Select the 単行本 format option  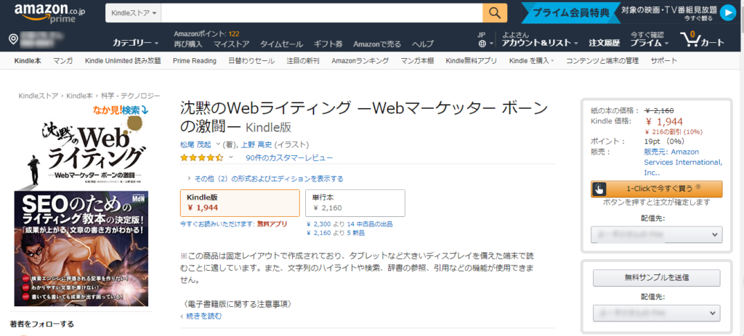point(356,202)
